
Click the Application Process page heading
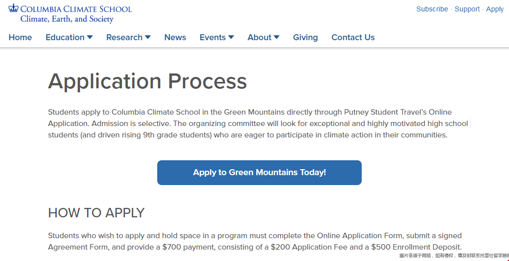(x=147, y=81)
